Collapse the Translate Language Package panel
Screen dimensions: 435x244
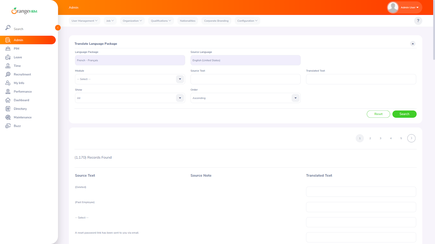(412, 44)
